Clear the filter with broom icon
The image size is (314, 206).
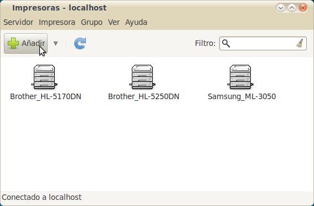click(x=300, y=43)
